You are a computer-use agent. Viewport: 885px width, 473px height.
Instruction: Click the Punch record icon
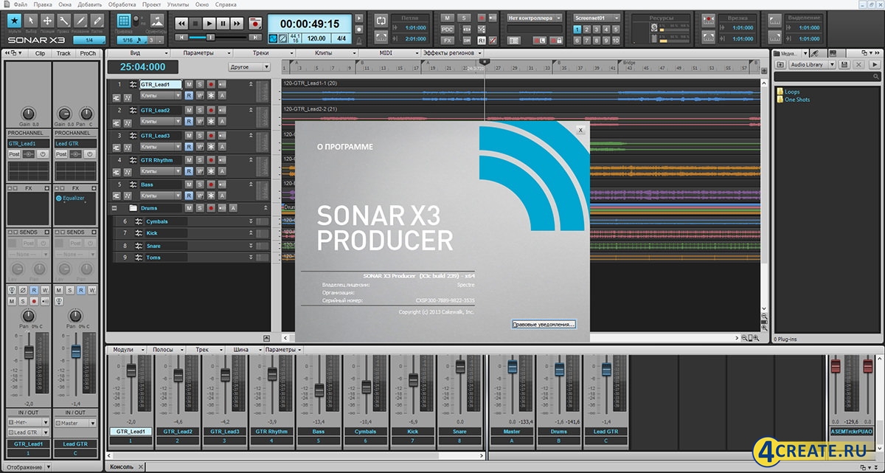tap(709, 21)
